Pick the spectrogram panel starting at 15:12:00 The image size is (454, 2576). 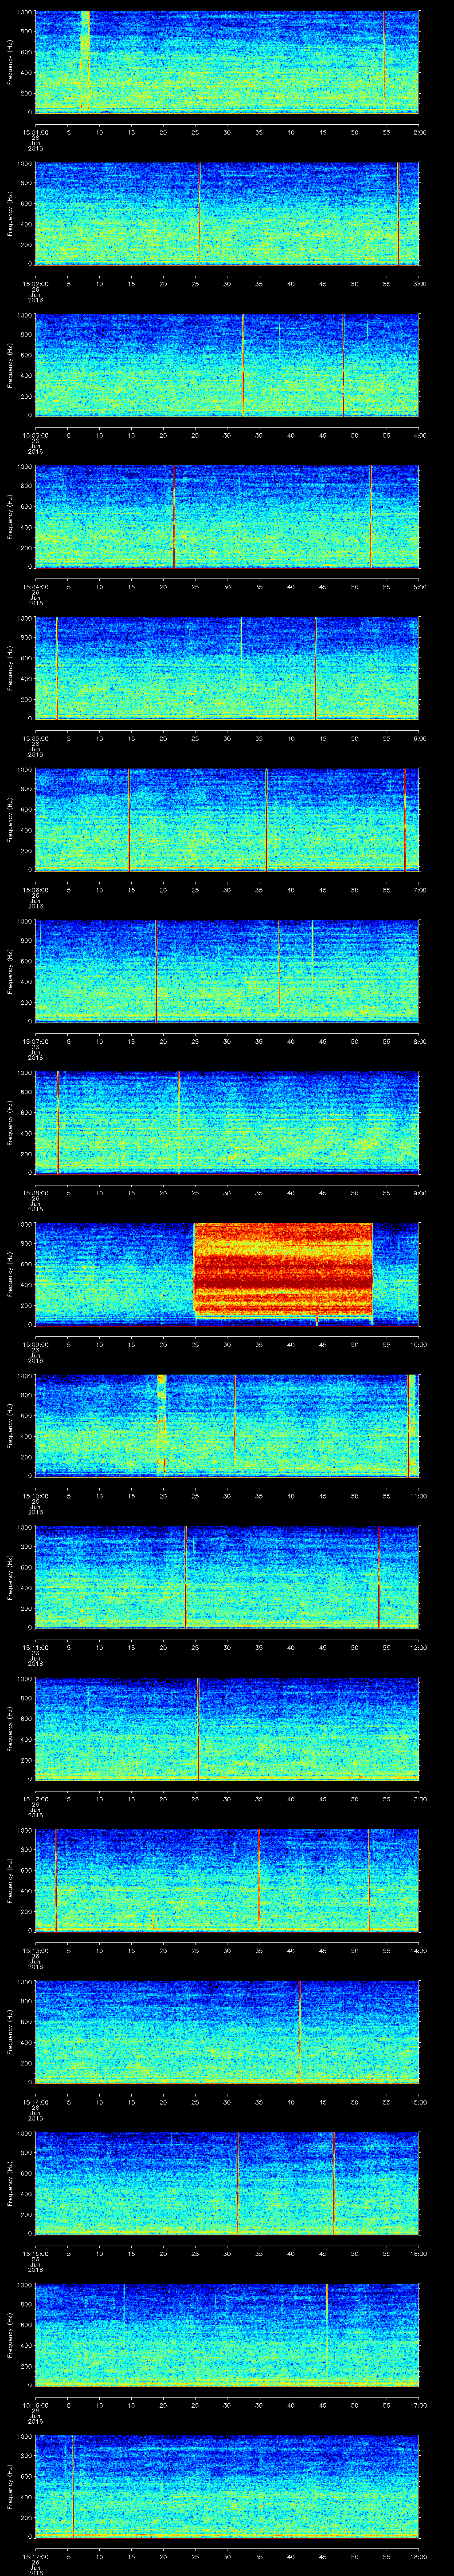[227, 1729]
